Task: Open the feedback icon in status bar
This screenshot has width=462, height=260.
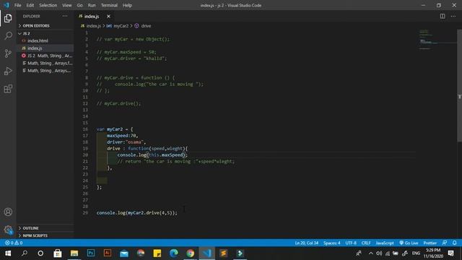Action: coord(445,243)
